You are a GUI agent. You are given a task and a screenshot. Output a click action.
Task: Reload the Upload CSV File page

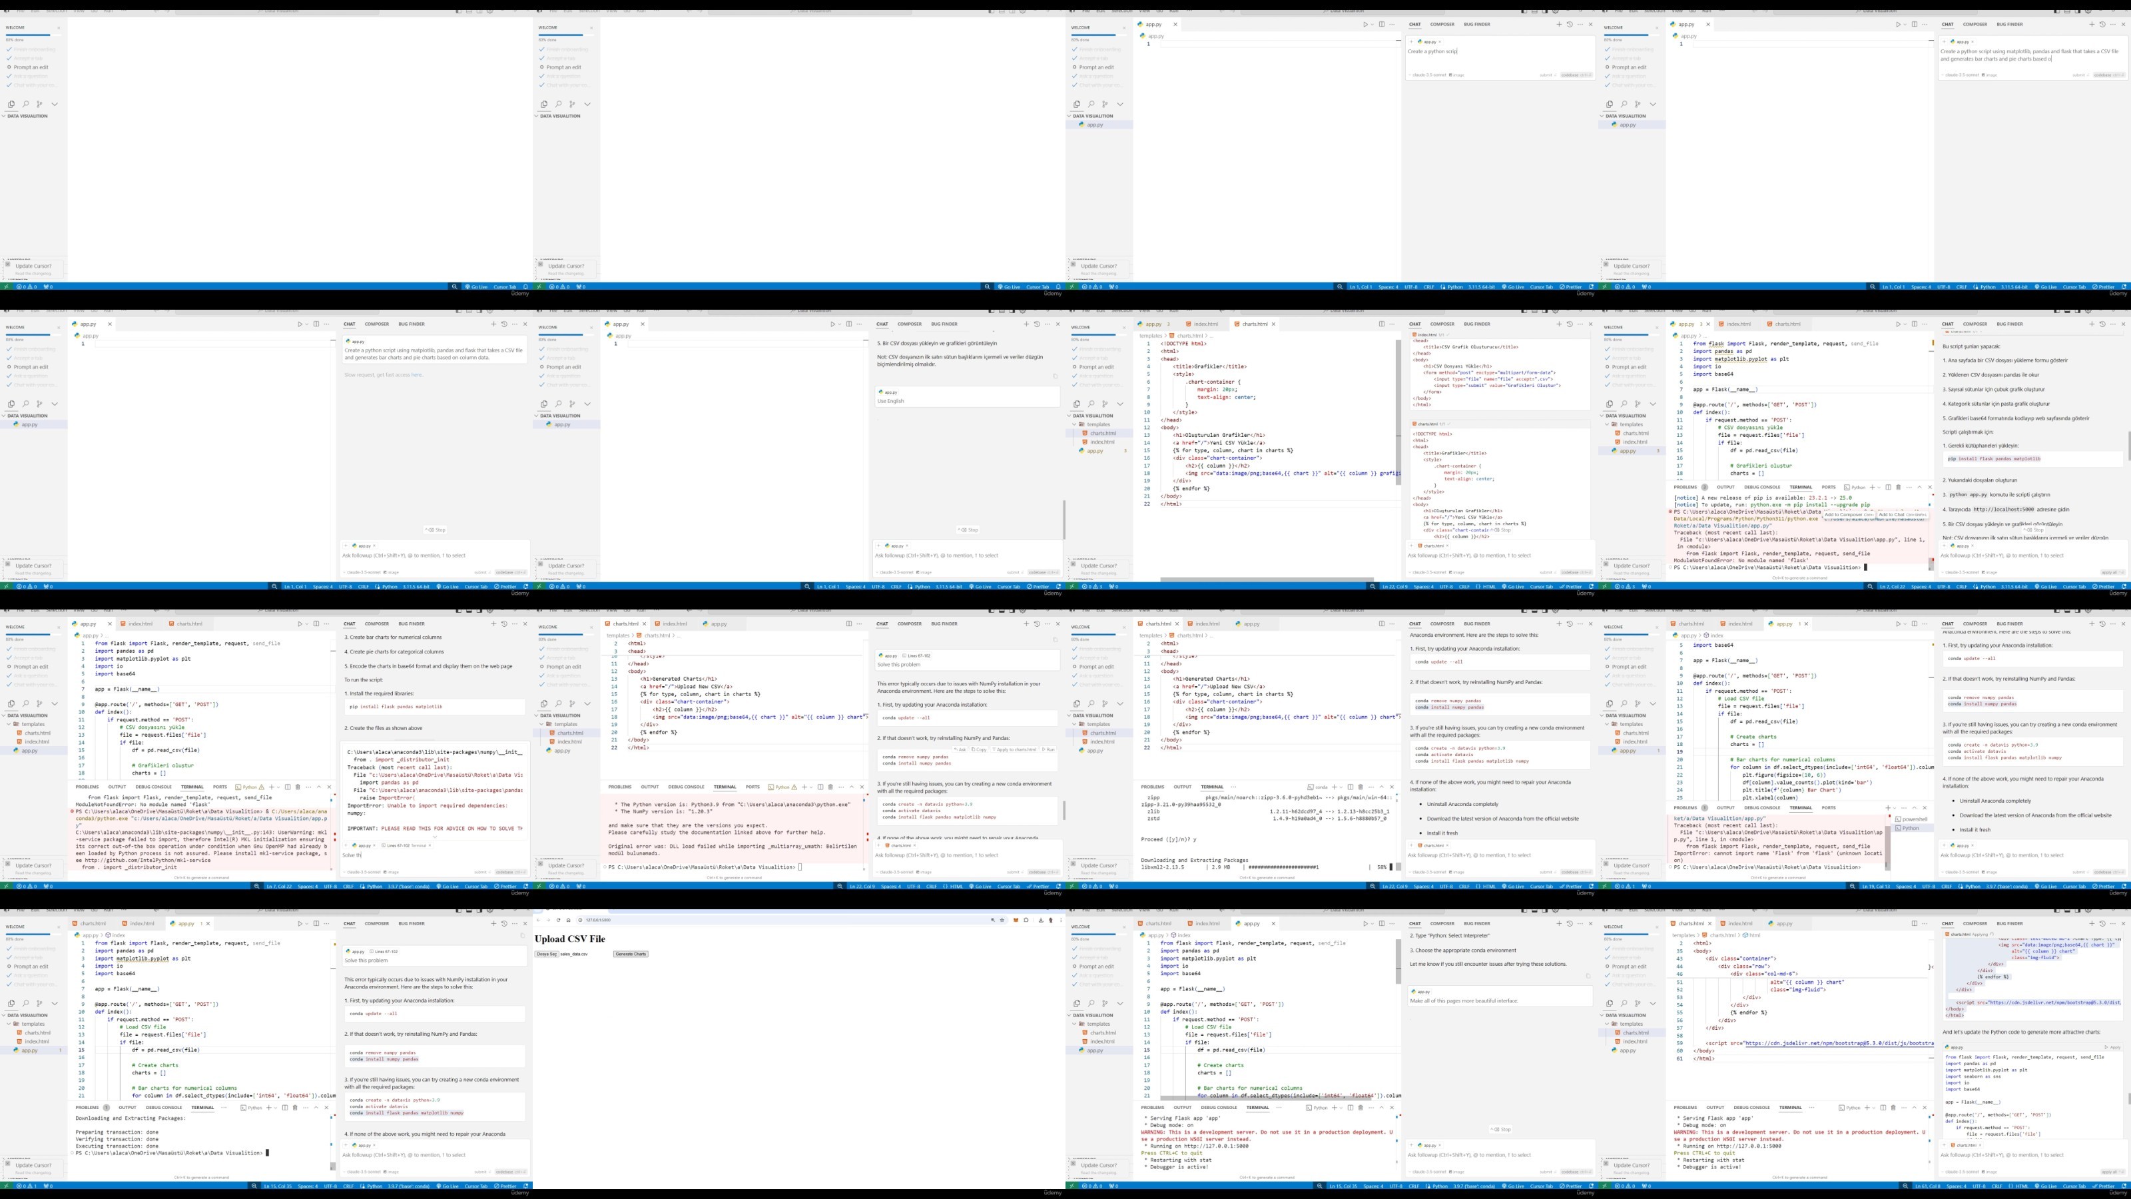coord(559,920)
